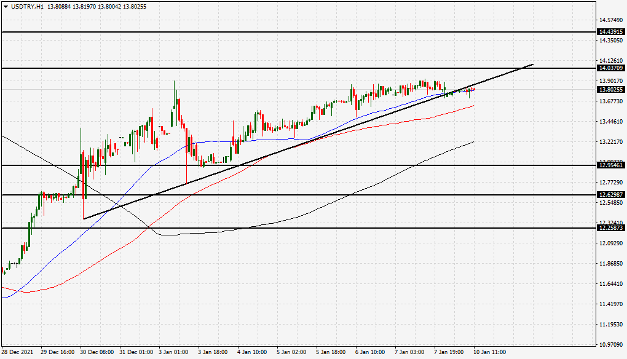Screen dimensions: 627x359
Task: Click the 13.67730 price scale value
Action: pos(611,101)
